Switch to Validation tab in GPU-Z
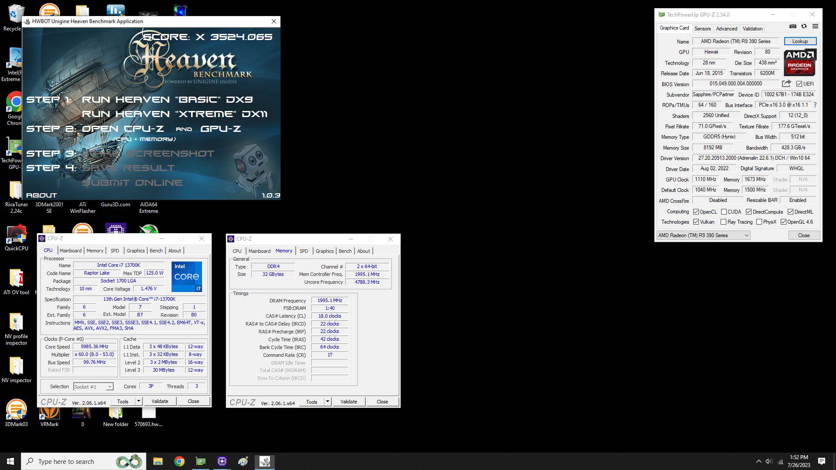The width and height of the screenshot is (836, 470). tap(752, 29)
